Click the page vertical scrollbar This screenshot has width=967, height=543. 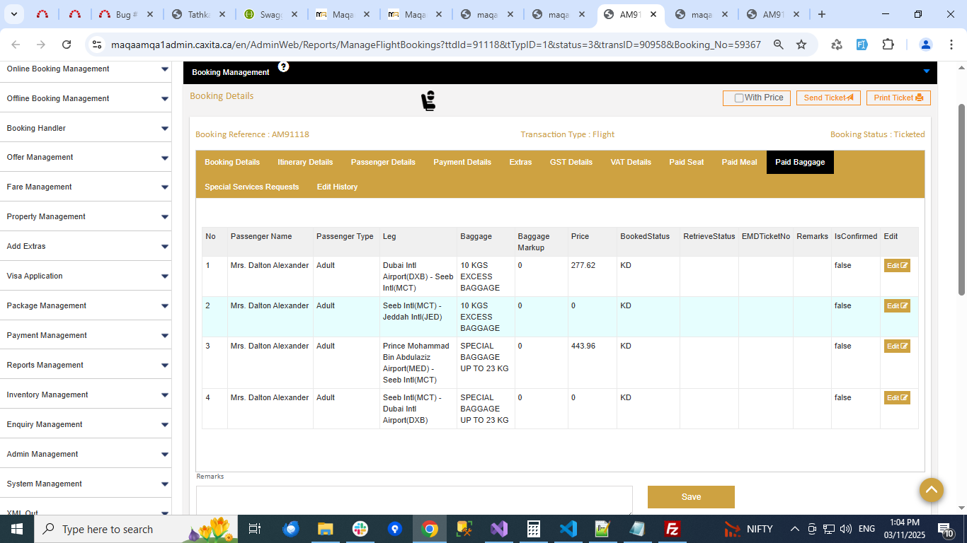[x=961, y=198]
